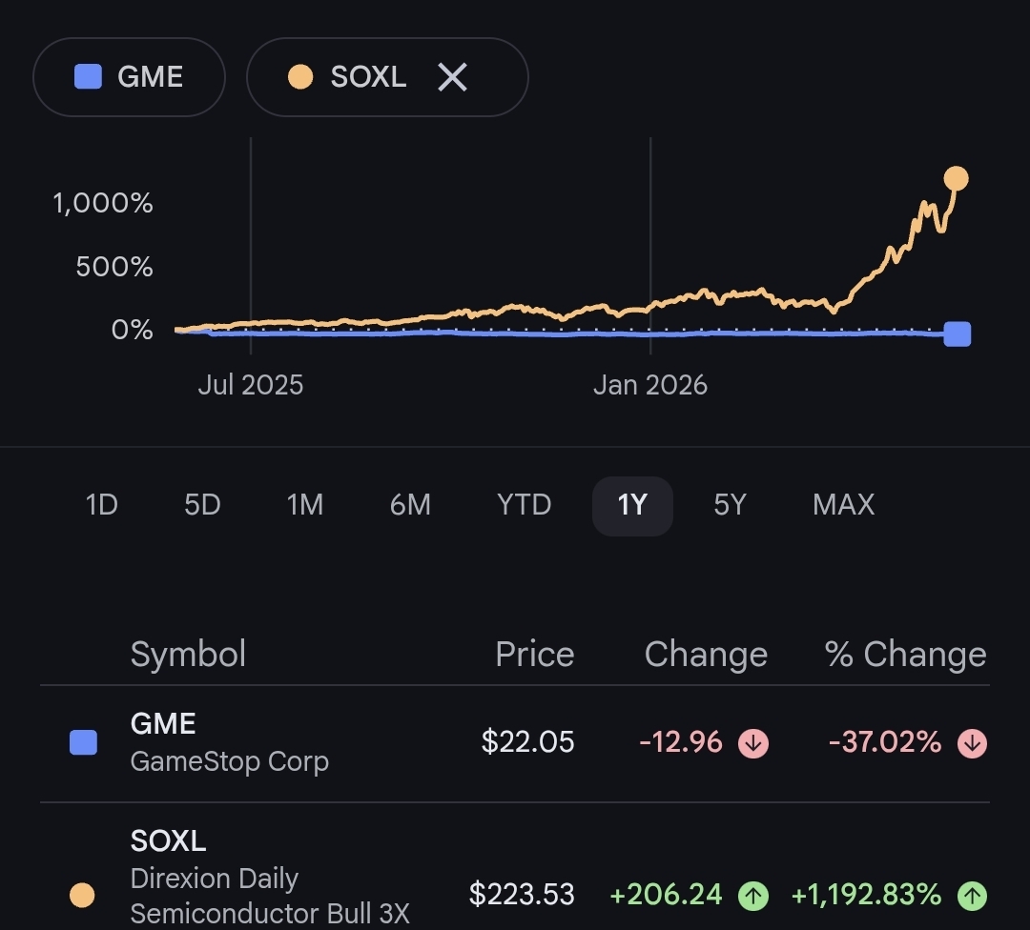Switch chart range to 6M
The width and height of the screenshot is (1030, 930).
[x=410, y=505]
